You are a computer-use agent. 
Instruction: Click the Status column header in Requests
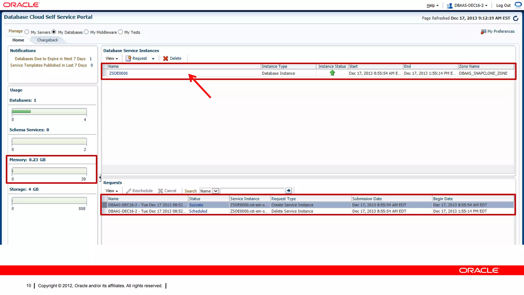pos(208,199)
